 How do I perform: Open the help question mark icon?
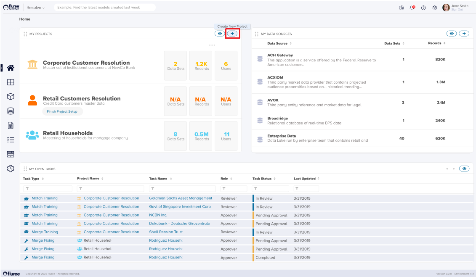(423, 8)
